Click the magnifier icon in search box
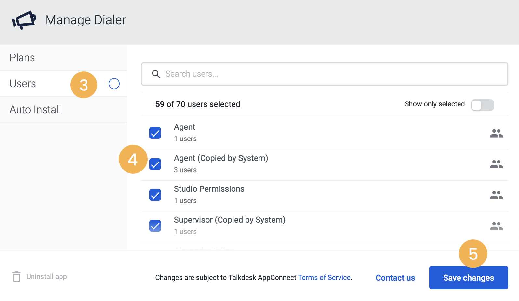This screenshot has height=301, width=519. coord(156,74)
